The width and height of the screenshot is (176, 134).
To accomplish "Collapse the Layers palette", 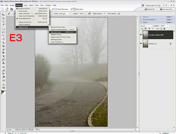I will (x=141, y=22).
